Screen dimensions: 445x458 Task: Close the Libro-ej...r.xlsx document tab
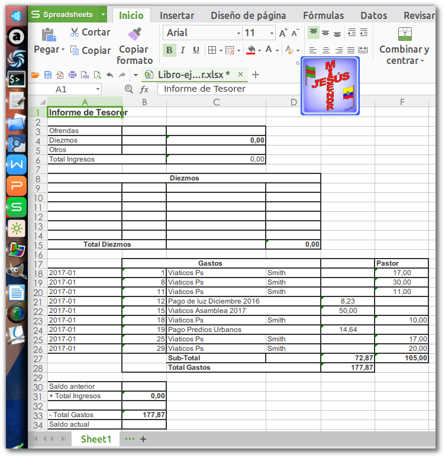[240, 75]
